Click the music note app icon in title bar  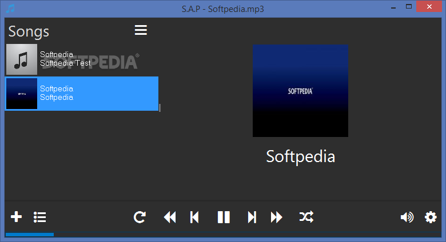(10, 9)
